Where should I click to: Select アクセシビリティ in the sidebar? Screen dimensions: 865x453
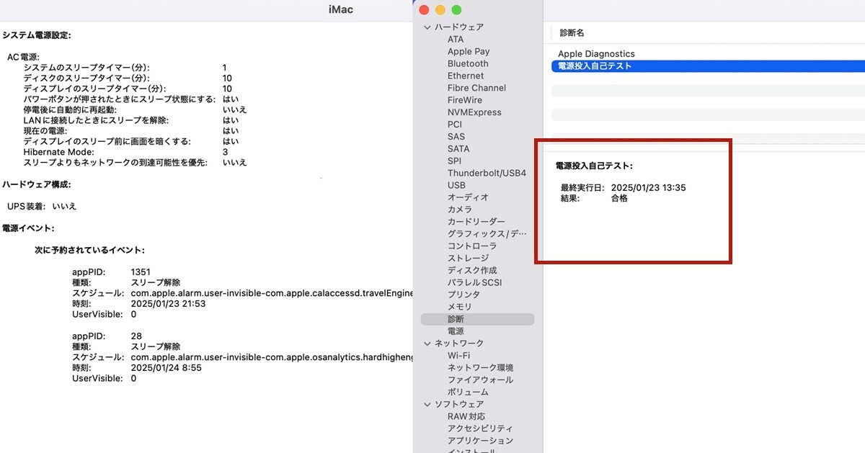480,429
